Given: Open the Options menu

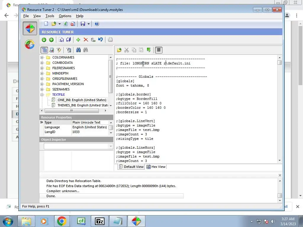Looking at the screenshot, I should click(x=65, y=16).
